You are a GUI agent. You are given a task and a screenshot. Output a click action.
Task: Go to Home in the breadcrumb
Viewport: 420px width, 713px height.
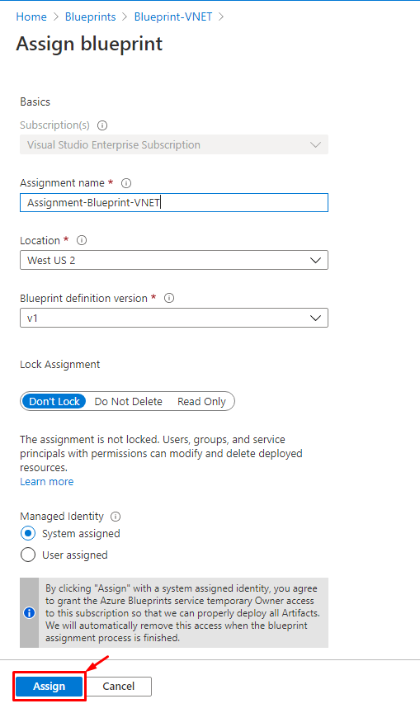[31, 17]
